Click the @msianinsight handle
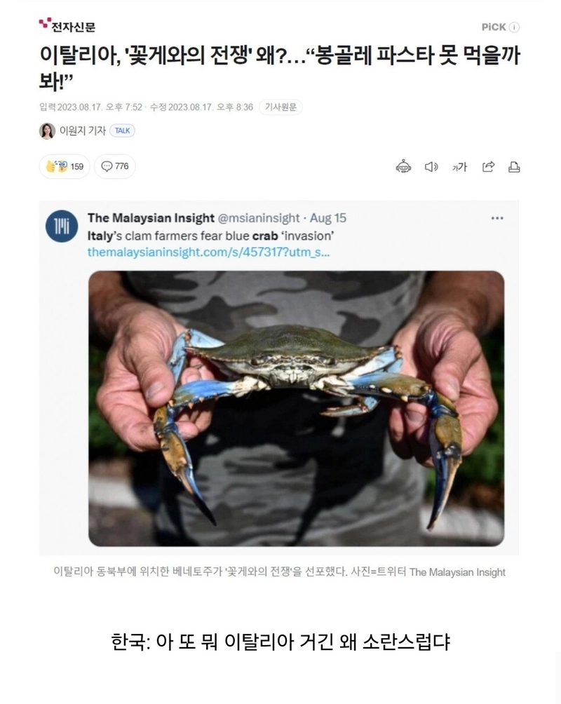The image size is (561, 704). [x=258, y=218]
